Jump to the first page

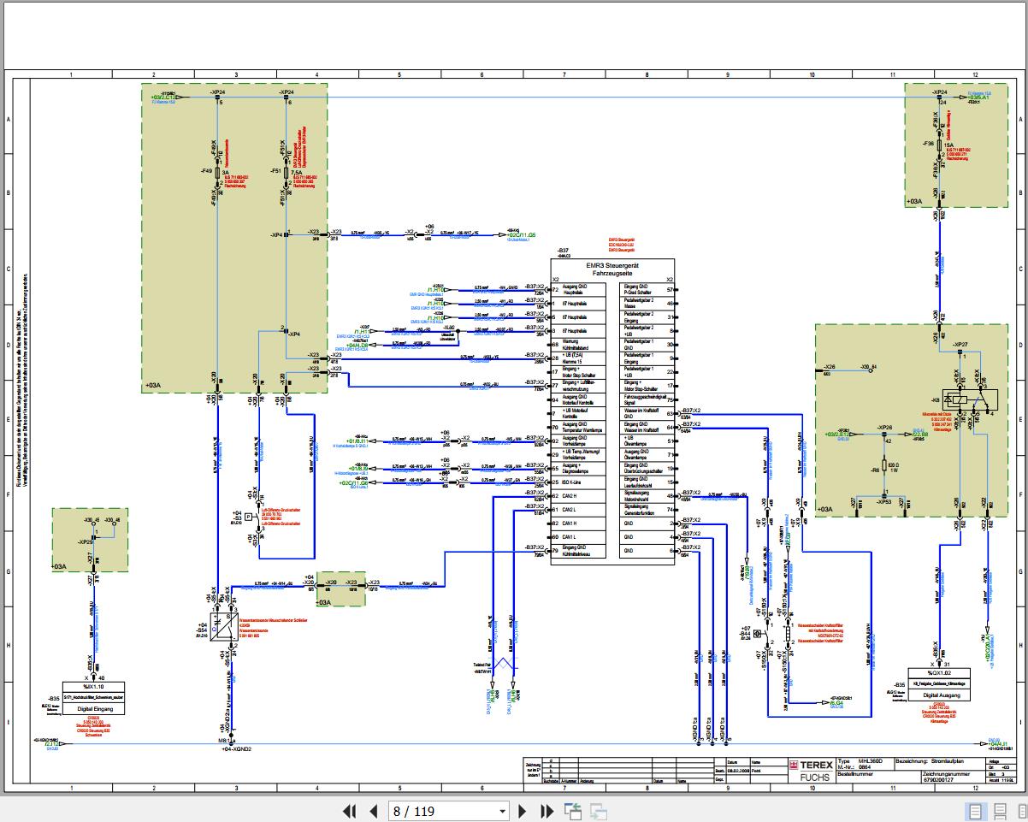coord(349,811)
